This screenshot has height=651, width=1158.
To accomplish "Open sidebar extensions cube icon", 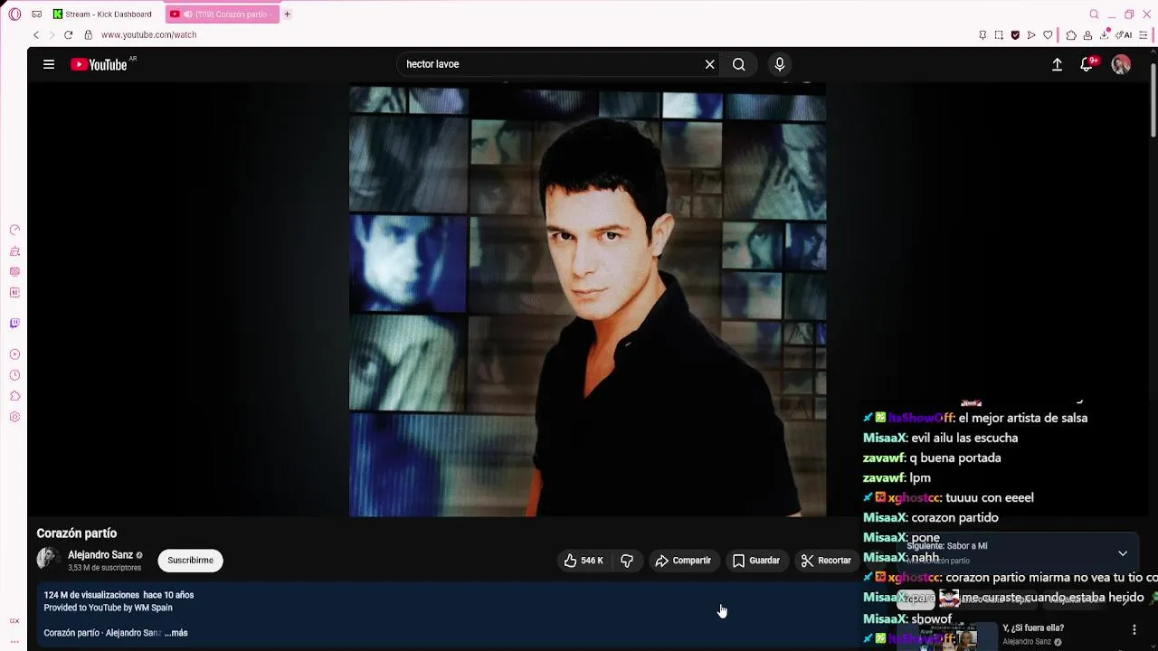I will [x=14, y=396].
